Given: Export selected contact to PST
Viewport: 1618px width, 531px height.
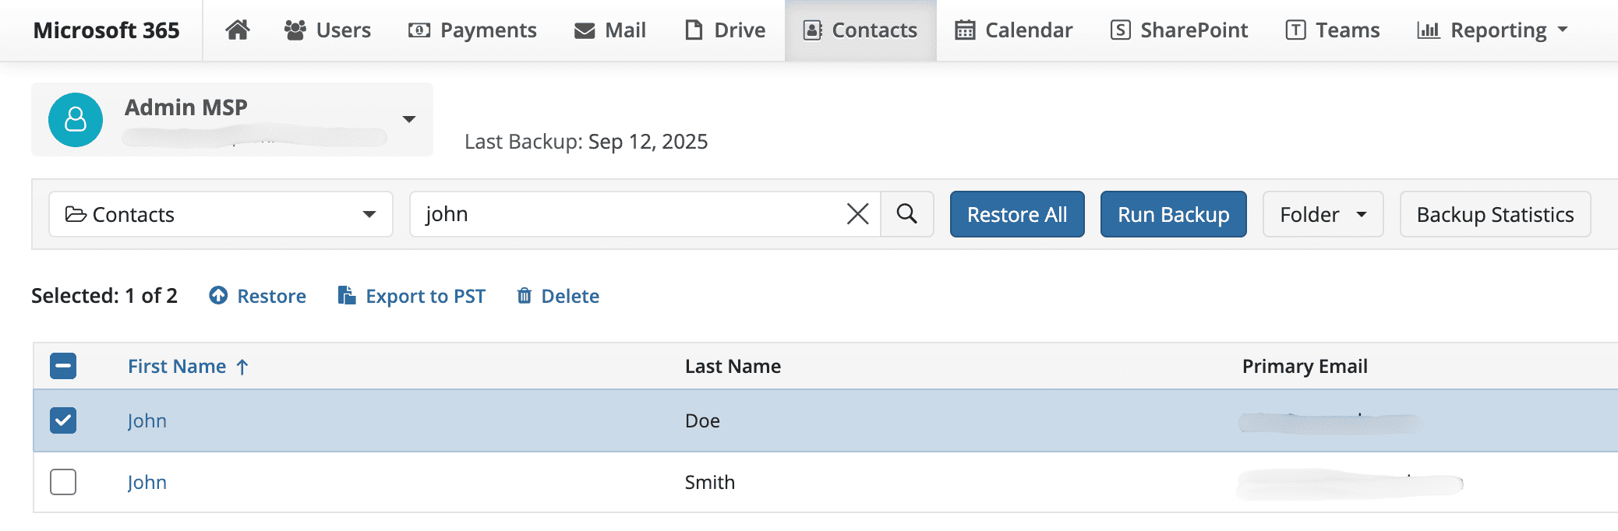Looking at the screenshot, I should pos(412,296).
